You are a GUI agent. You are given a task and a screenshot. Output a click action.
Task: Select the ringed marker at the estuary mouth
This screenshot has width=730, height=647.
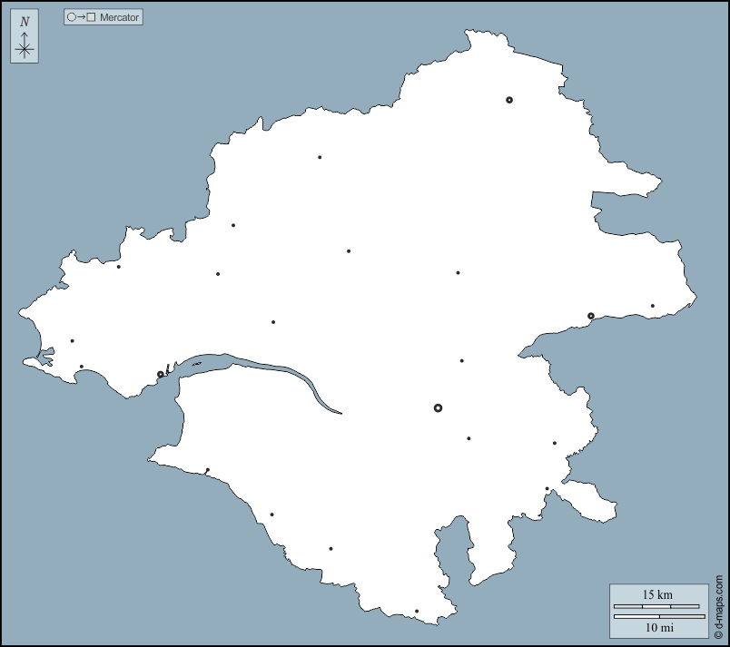pyautogui.click(x=161, y=374)
